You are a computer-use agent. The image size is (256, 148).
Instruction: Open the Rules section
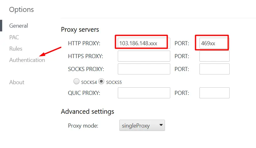16,49
